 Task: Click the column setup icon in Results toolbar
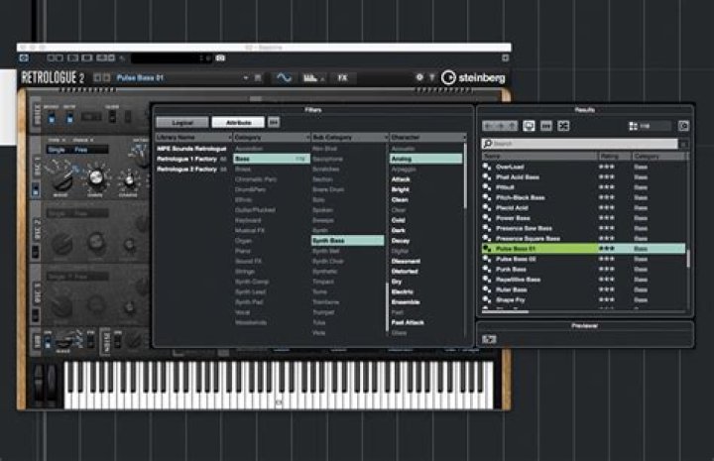click(x=546, y=126)
